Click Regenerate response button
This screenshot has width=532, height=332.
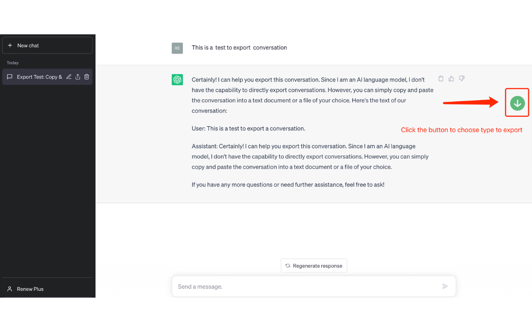coord(314,266)
